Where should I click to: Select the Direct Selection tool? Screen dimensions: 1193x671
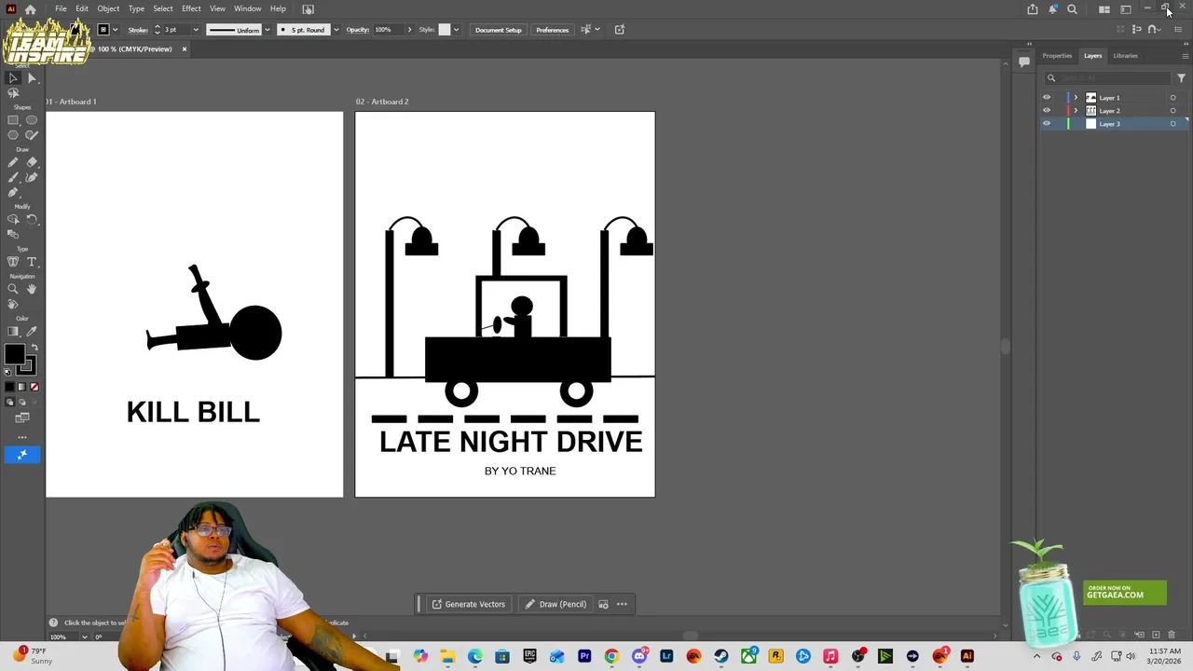coord(32,78)
